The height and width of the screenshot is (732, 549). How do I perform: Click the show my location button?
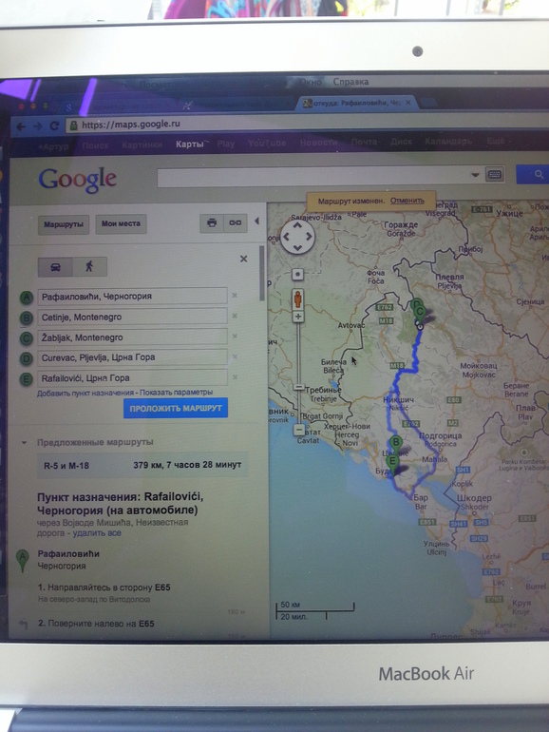pos(297,274)
